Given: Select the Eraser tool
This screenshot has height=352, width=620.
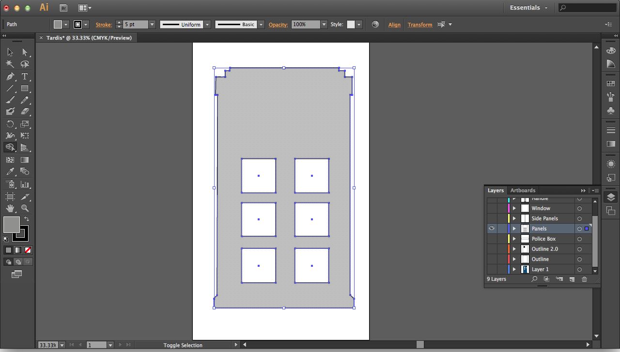Looking at the screenshot, I should point(25,112).
